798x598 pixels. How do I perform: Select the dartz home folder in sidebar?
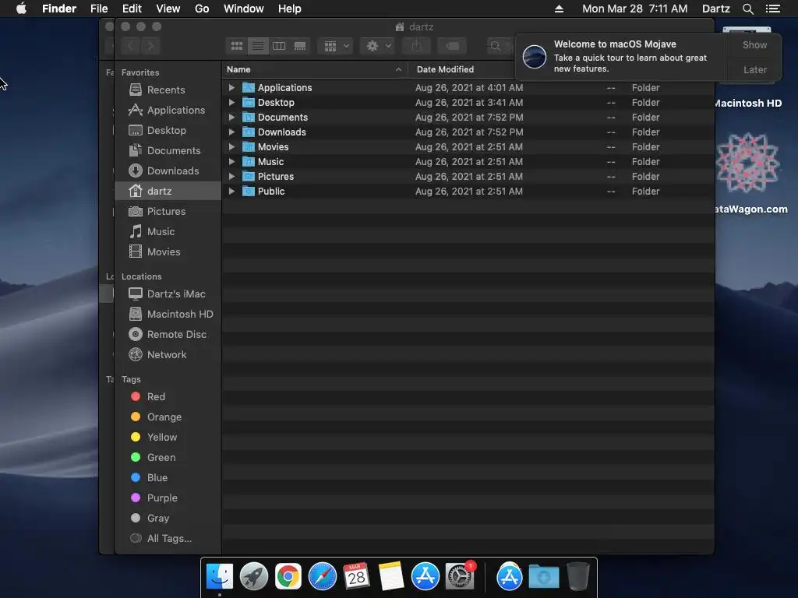[x=168, y=192]
